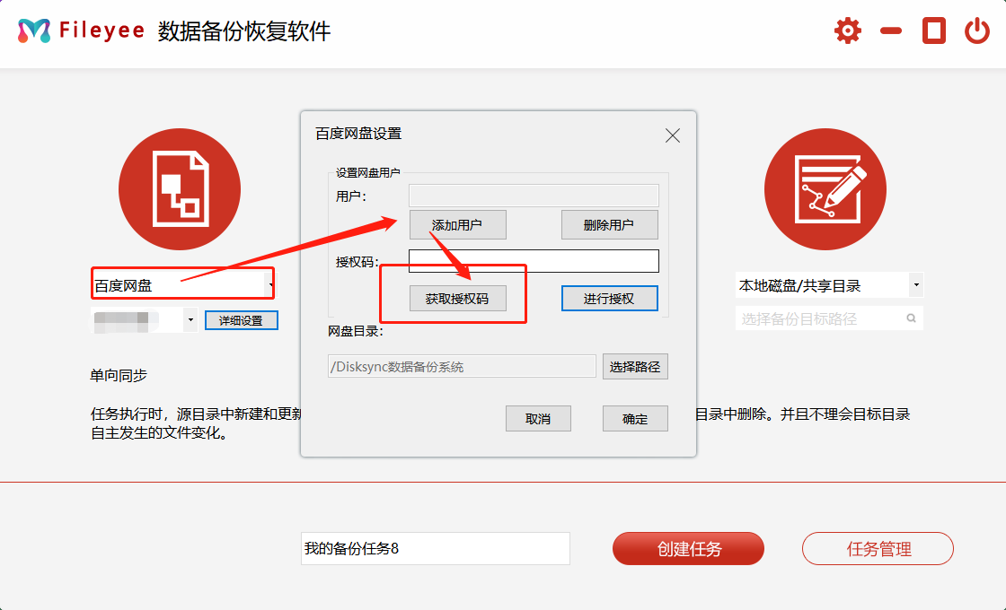Click the maximize icon in title bar

[x=932, y=30]
